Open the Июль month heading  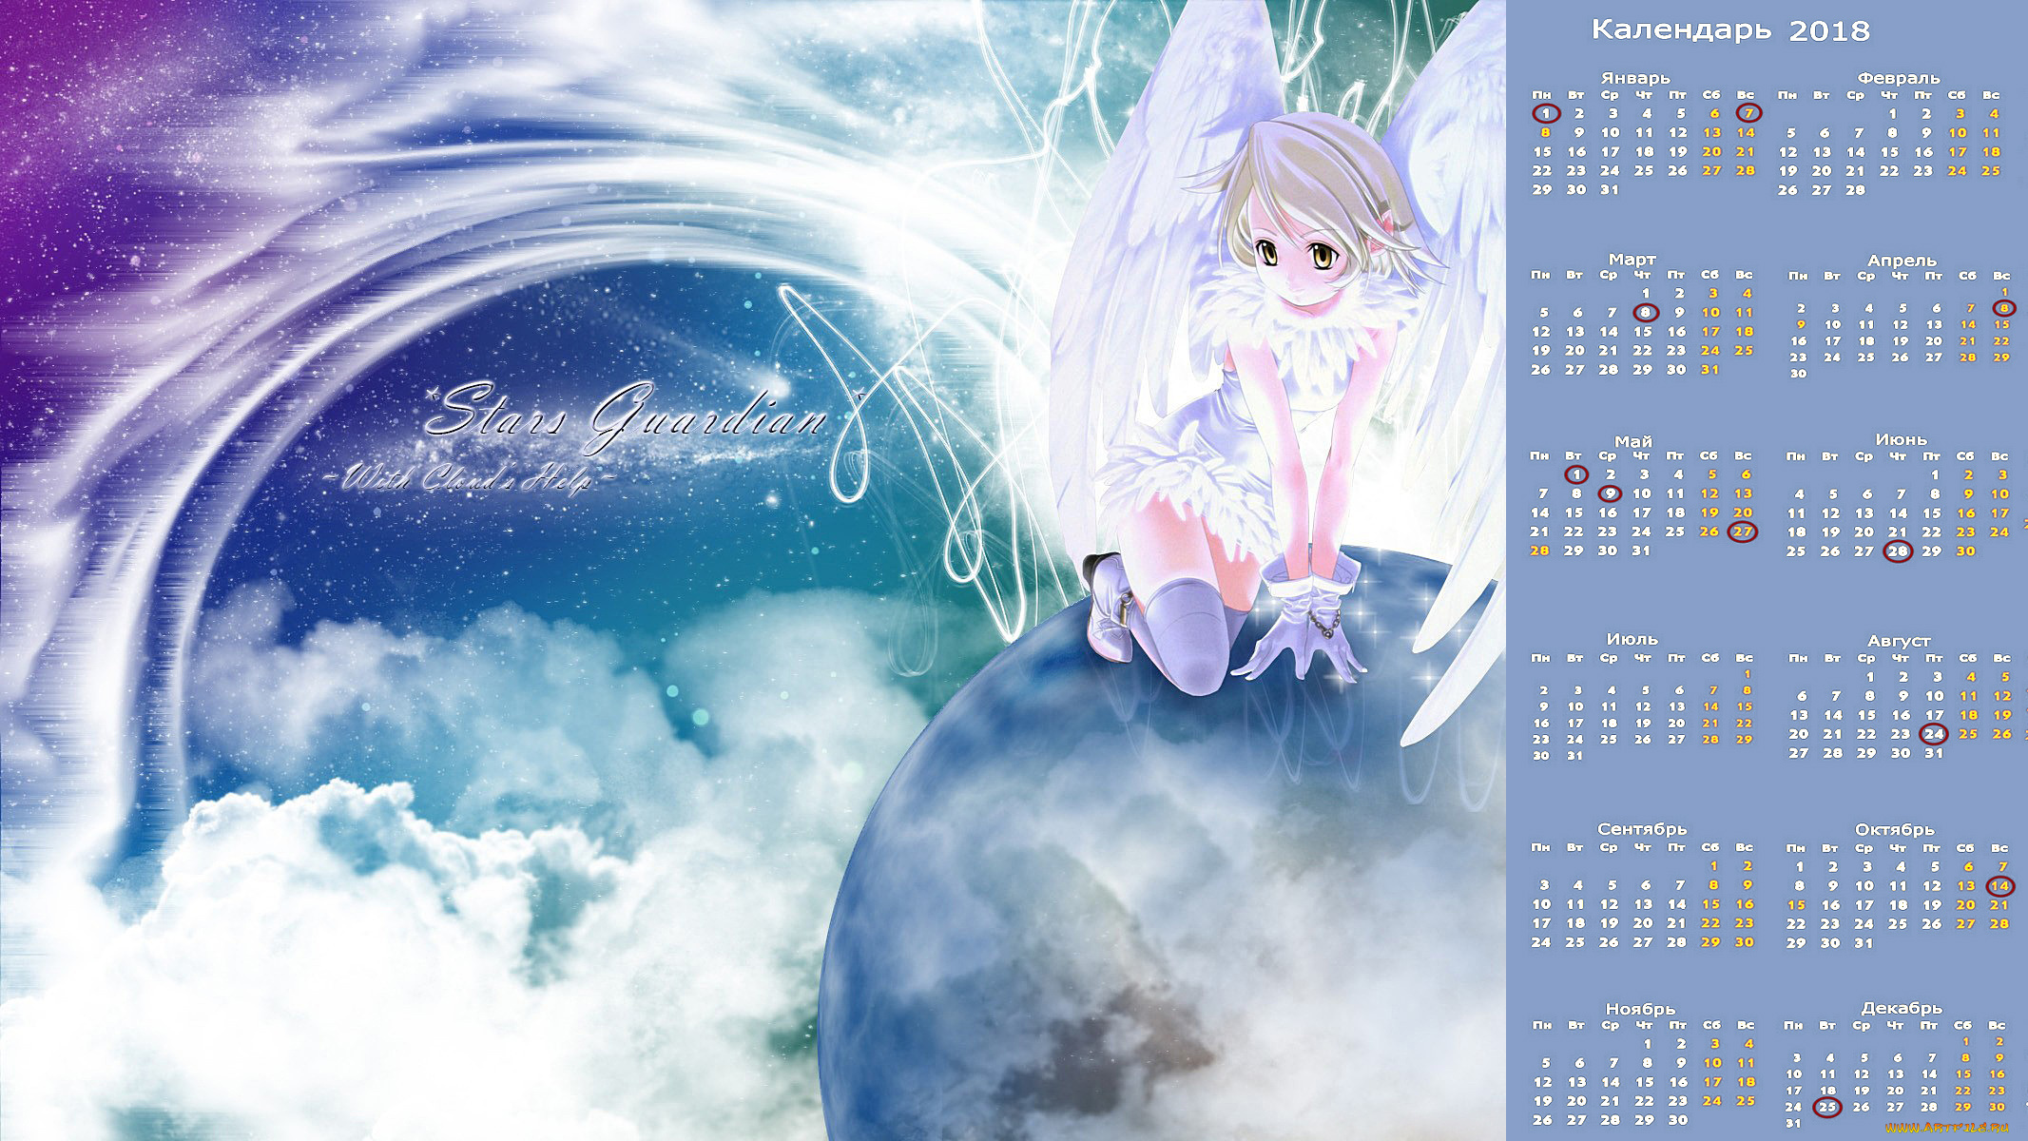pos(1632,639)
